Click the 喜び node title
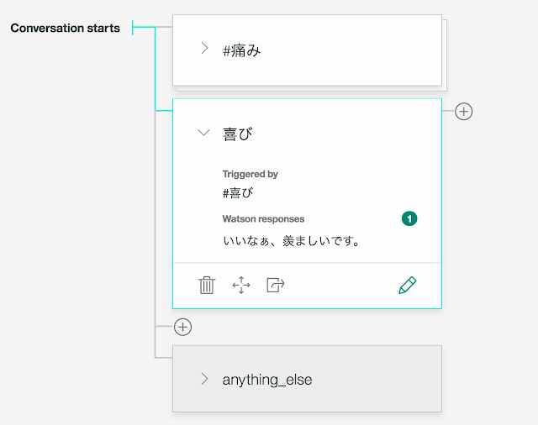 [x=238, y=134]
